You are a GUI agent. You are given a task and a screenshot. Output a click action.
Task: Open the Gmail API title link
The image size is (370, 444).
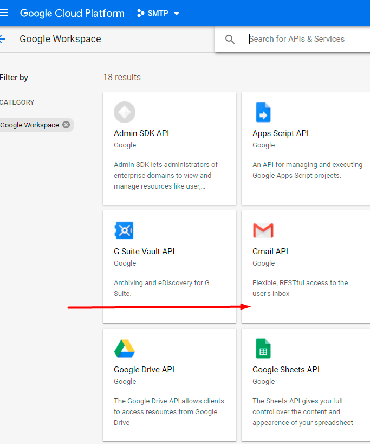click(270, 252)
